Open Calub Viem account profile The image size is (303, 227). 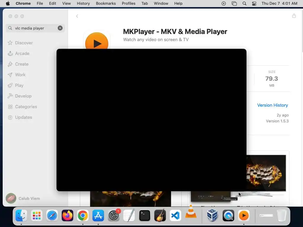tap(23, 198)
